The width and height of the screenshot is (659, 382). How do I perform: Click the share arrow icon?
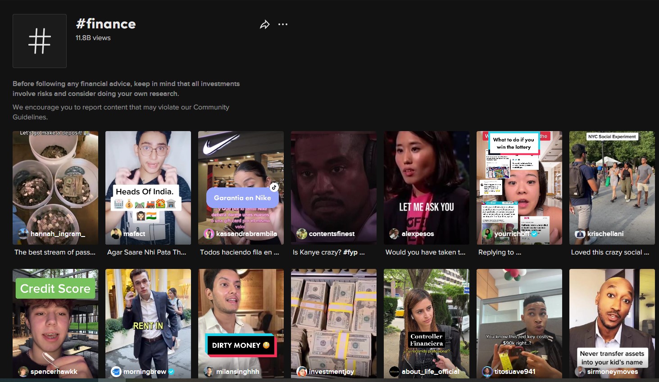(265, 25)
